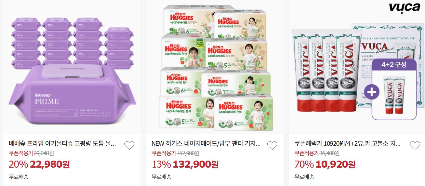Viewport: 425px width, 186px height.
Task: Open the NEW 하기스 네이처메이드 title link
Action: [x=206, y=143]
